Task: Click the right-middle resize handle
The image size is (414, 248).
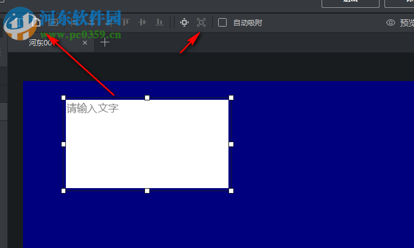Action: click(x=231, y=144)
